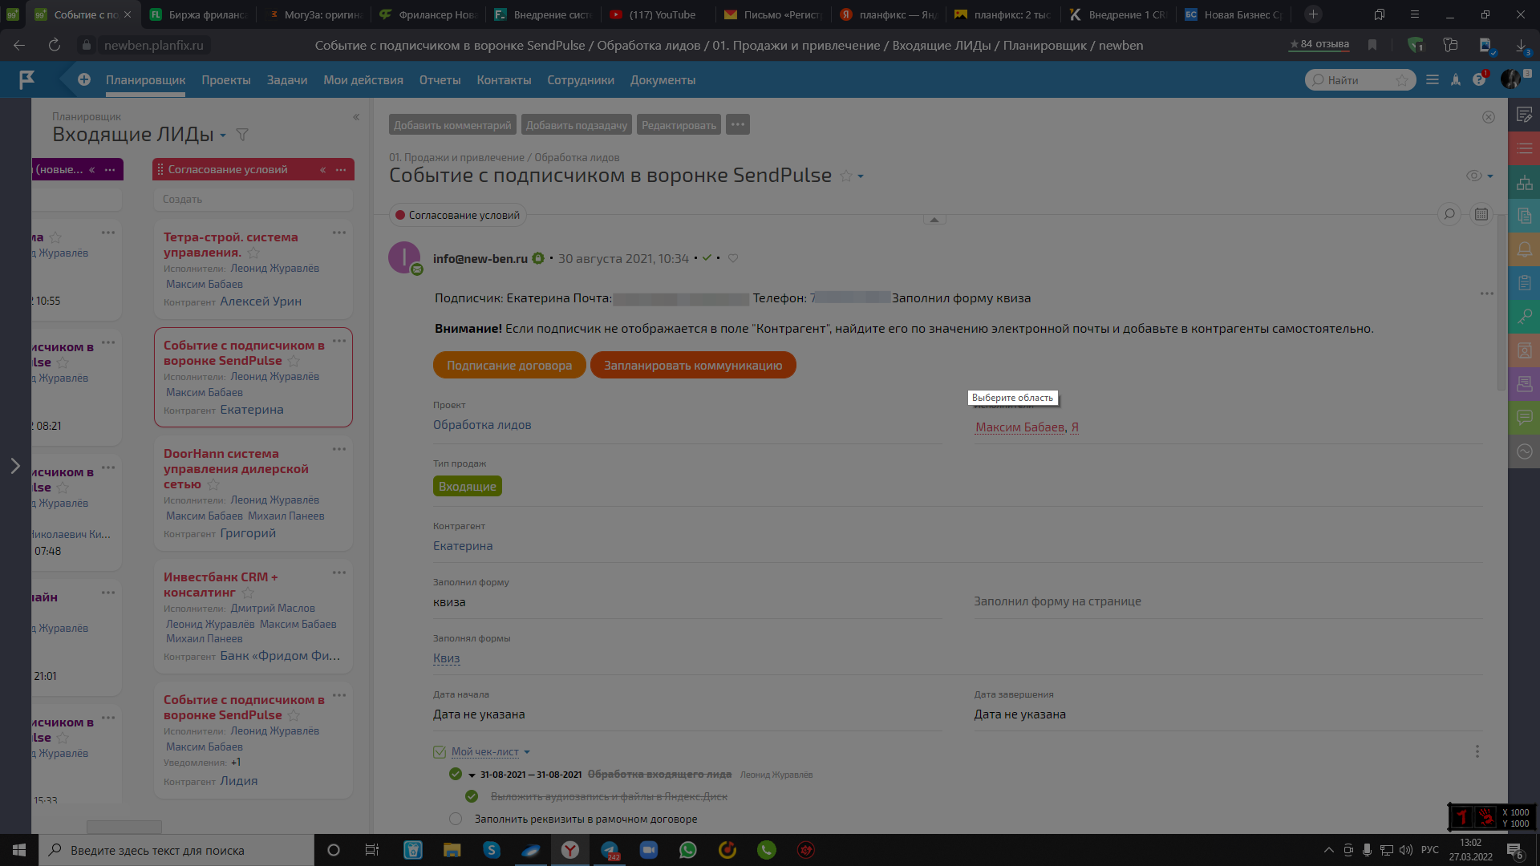Star the Инвестбанк CRM card

click(x=248, y=593)
